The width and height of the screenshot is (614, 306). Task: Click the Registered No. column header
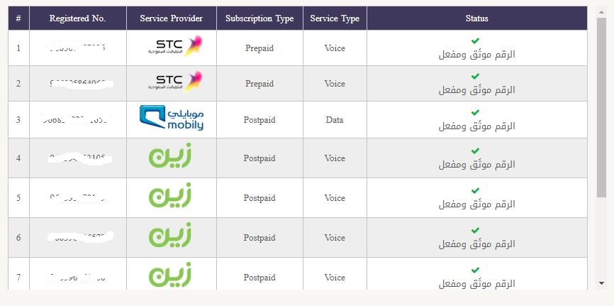click(77, 18)
